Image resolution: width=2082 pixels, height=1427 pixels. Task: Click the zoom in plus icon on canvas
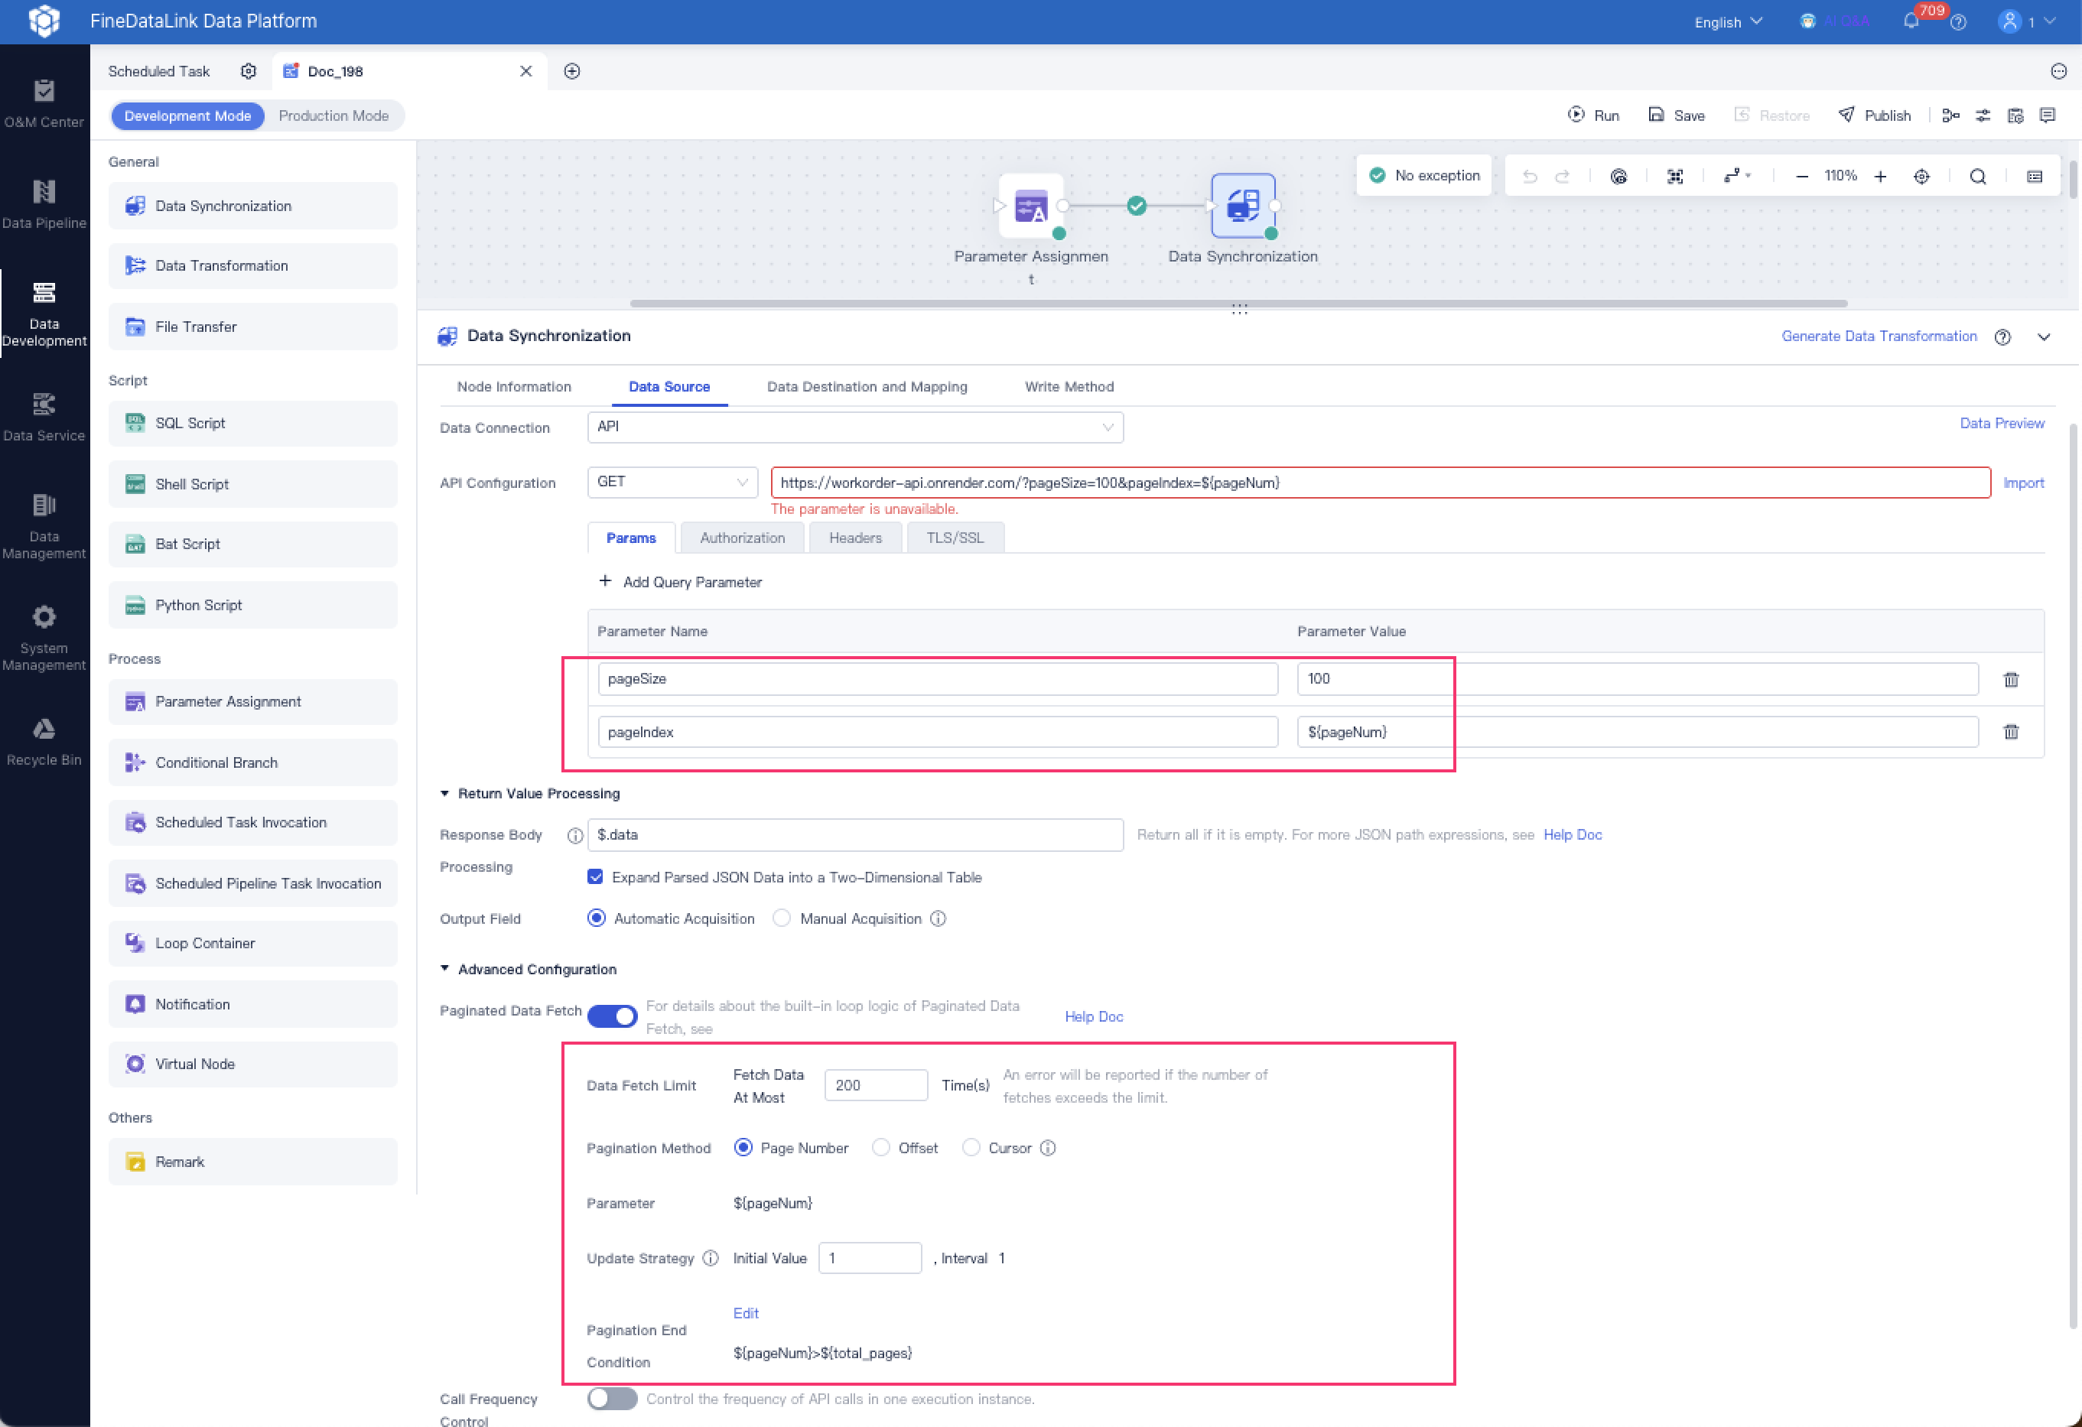[1880, 177]
